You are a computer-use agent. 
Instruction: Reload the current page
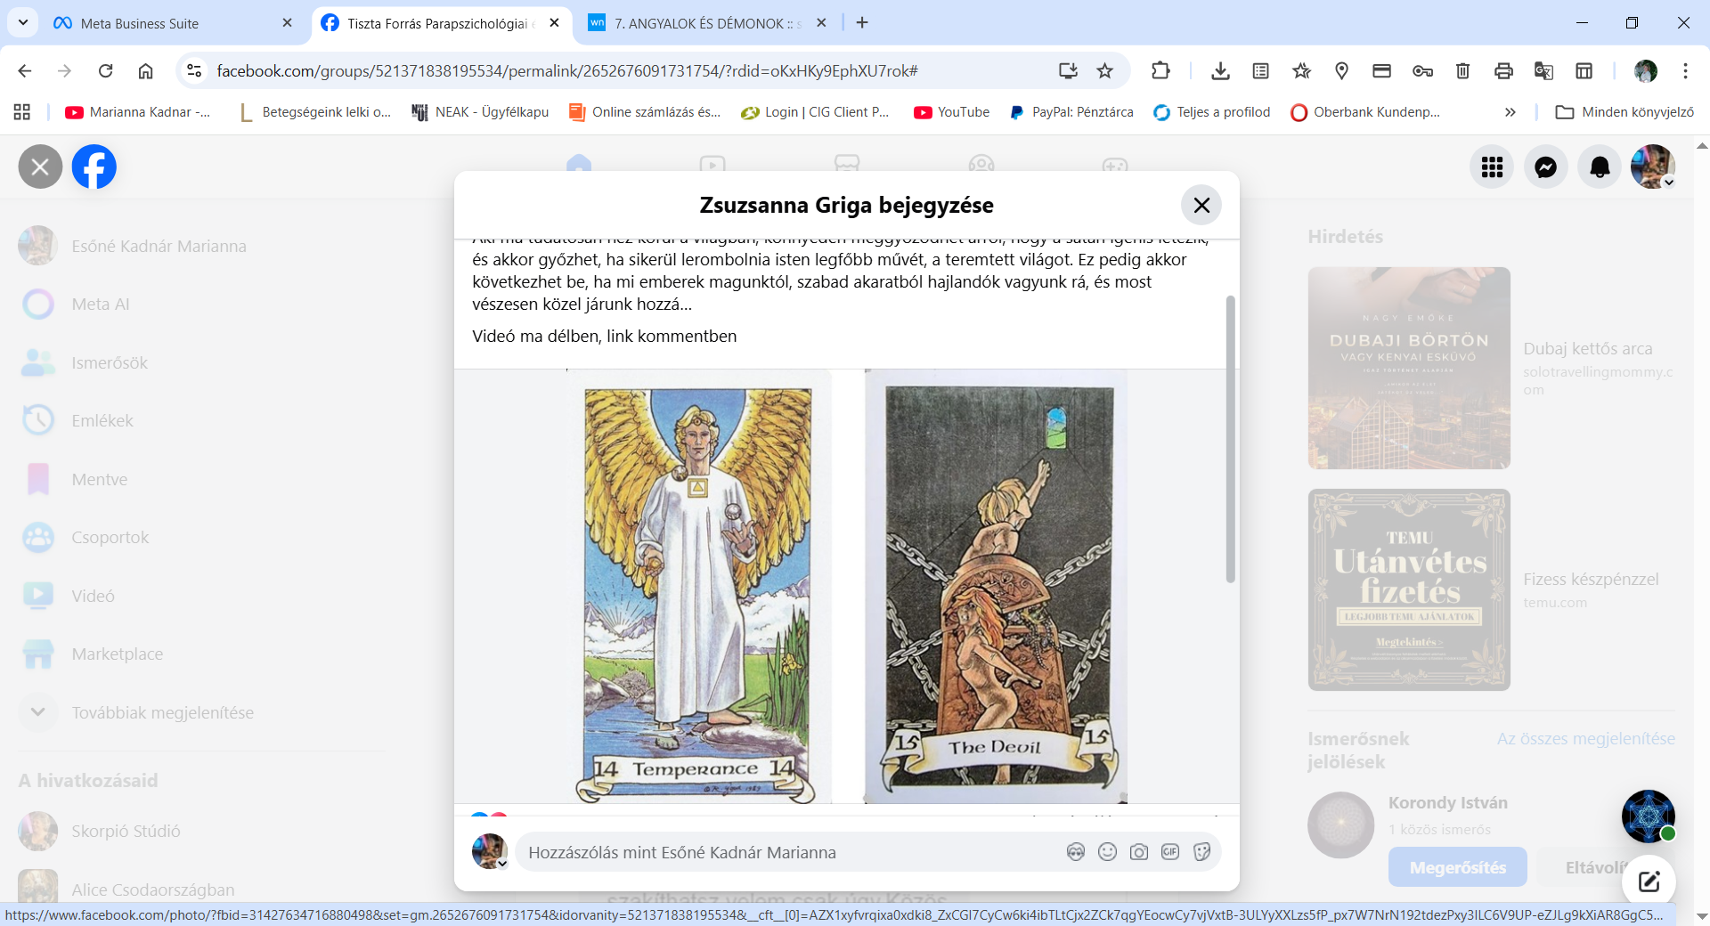[x=105, y=70]
